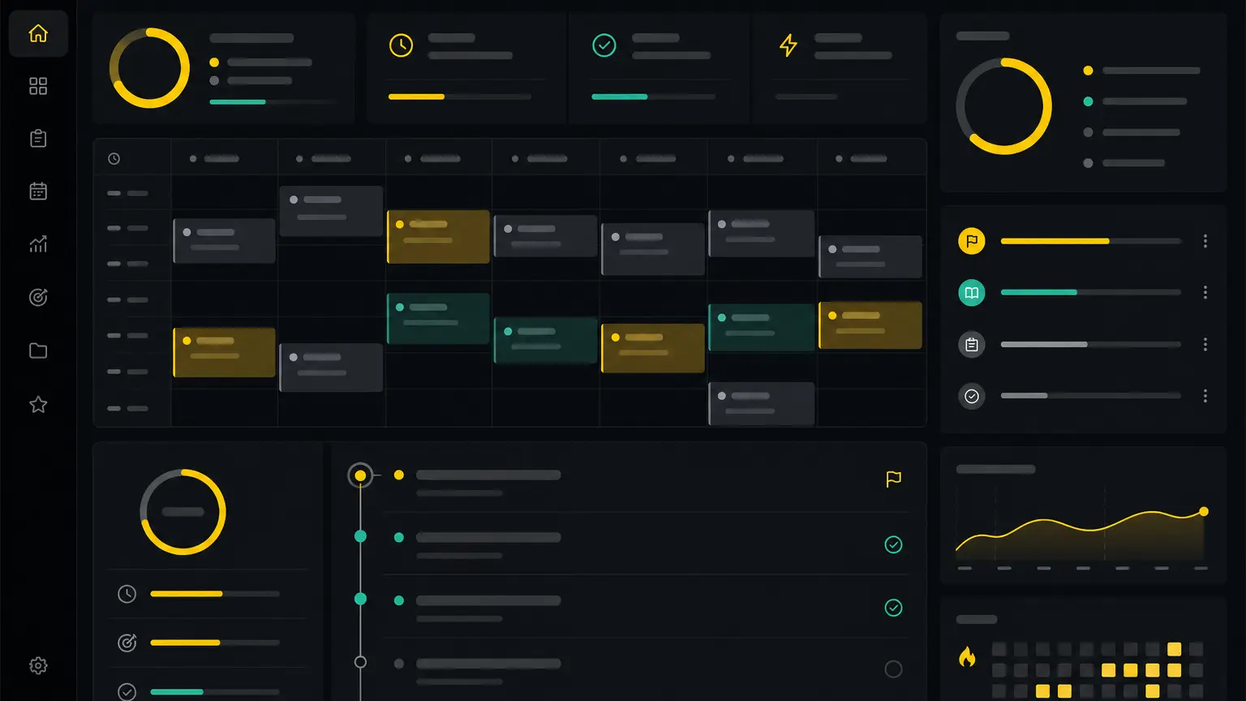
Task: Open the three-dot menu on flag row
Action: [1205, 241]
